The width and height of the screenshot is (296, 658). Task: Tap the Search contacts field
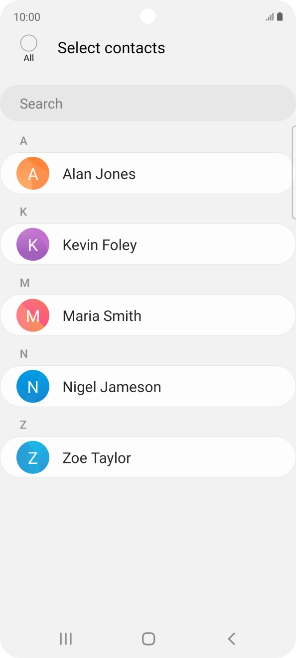click(148, 104)
